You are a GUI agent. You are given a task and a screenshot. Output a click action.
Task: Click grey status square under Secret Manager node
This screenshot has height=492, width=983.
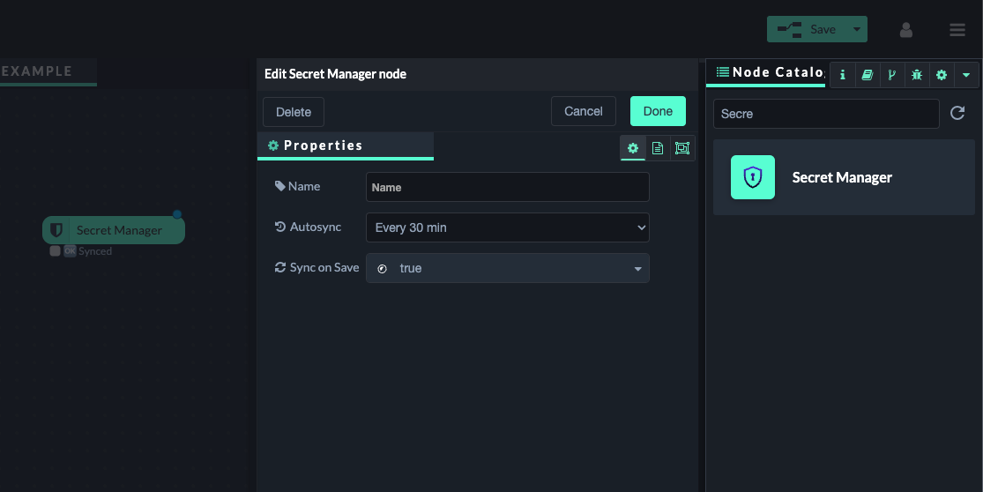(x=55, y=251)
